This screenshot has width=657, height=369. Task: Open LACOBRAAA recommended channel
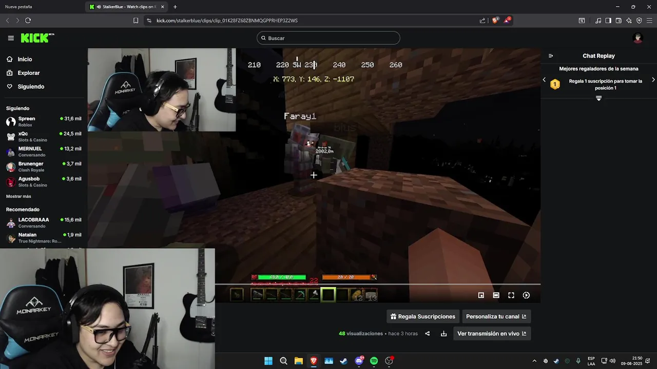44,222
